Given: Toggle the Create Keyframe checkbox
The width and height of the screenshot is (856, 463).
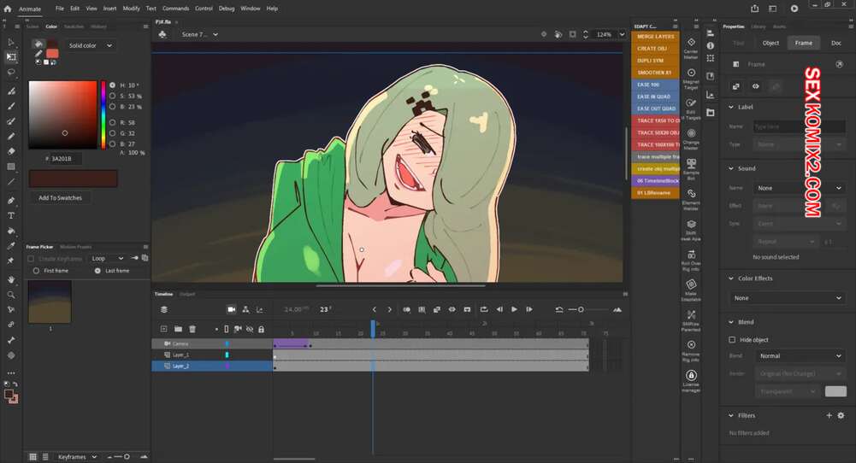Looking at the screenshot, I should click(x=32, y=258).
